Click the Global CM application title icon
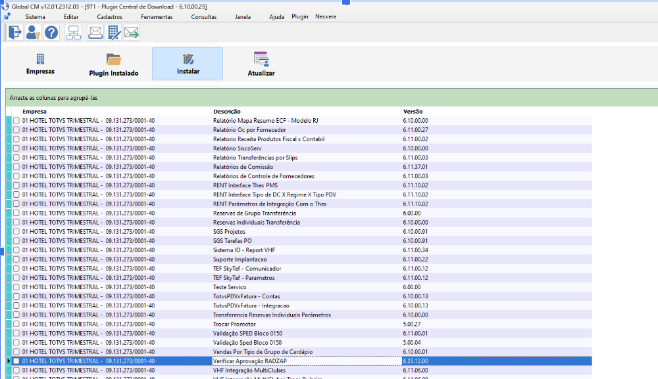 click(x=5, y=7)
